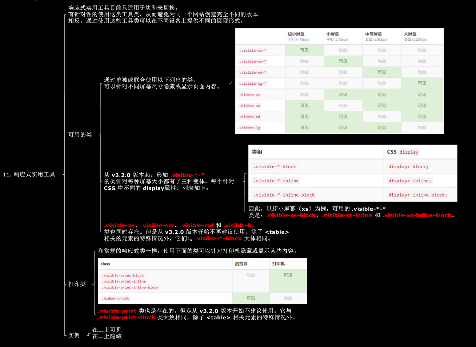This screenshot has width=476, height=347.
Task: Click the green 可见 cell under 打印机
Action: coord(288,281)
